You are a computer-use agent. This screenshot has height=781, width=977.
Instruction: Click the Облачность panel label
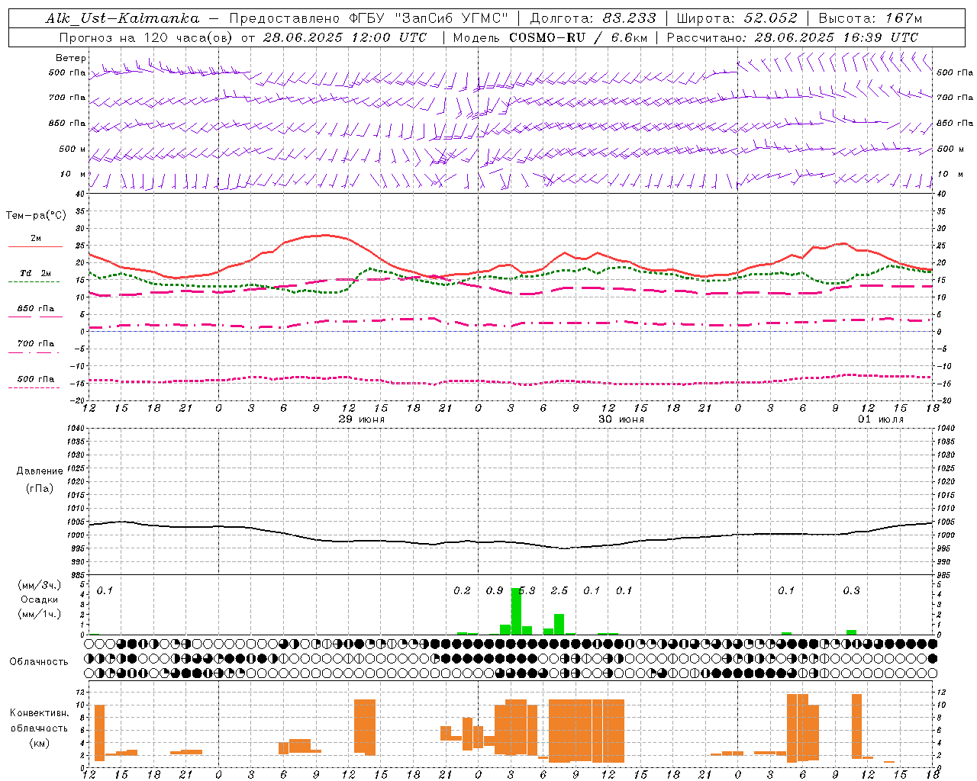coord(39,662)
